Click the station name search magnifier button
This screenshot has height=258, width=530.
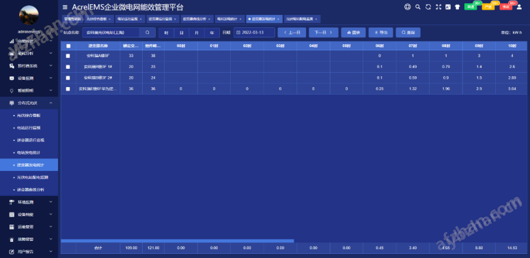pyautogui.click(x=148, y=32)
